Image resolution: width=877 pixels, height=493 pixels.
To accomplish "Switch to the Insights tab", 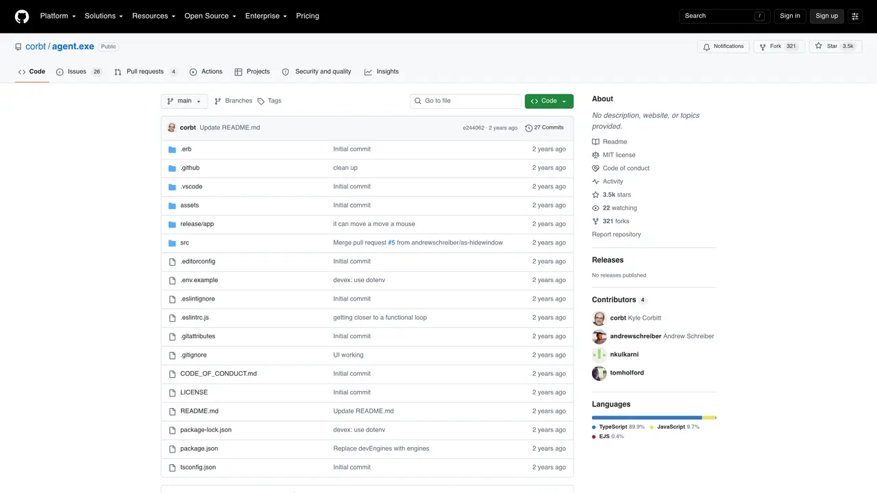I will [x=382, y=72].
